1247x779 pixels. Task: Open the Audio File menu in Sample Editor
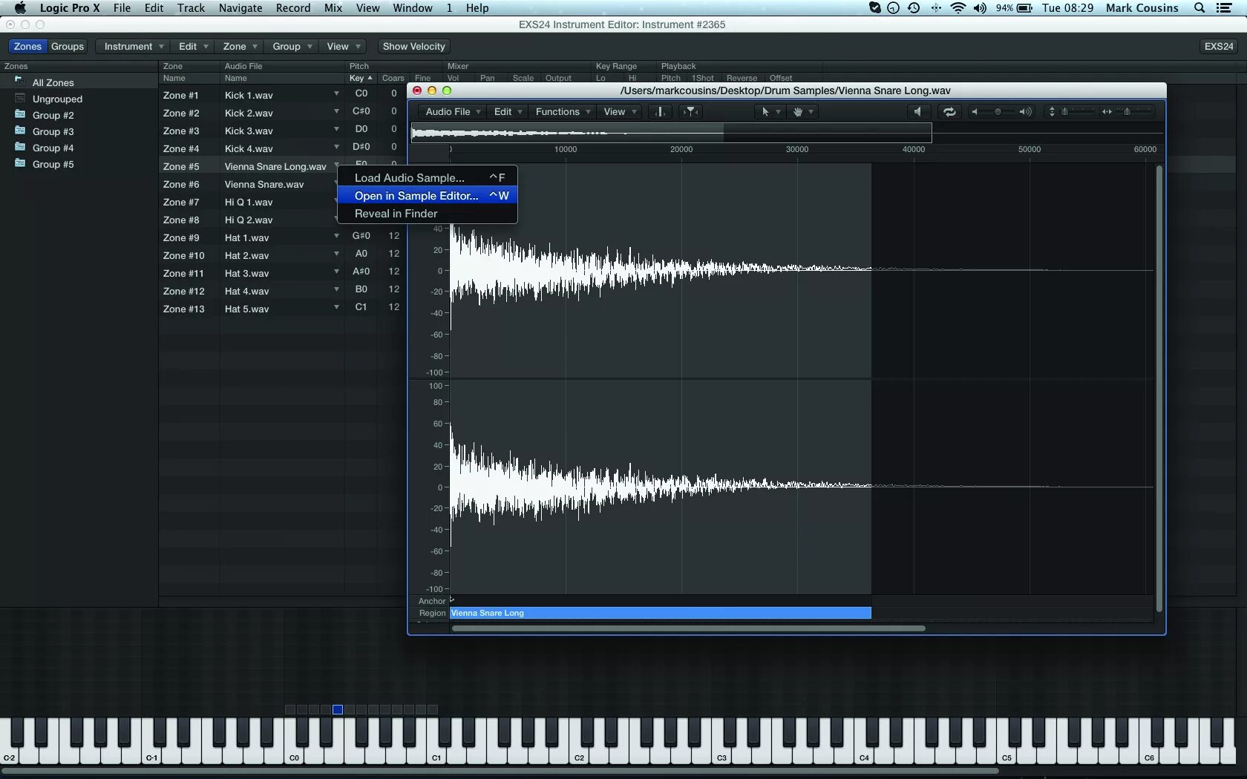point(453,112)
